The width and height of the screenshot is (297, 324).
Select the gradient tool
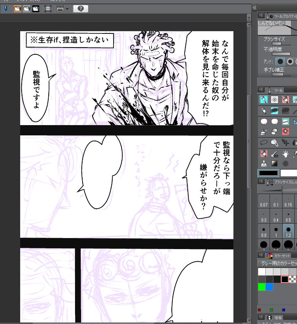click(275, 164)
